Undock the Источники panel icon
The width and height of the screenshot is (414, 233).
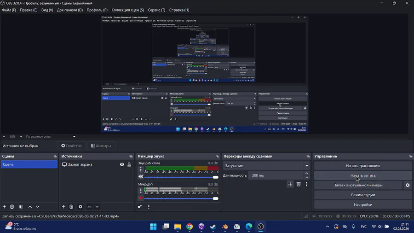[x=131, y=156]
